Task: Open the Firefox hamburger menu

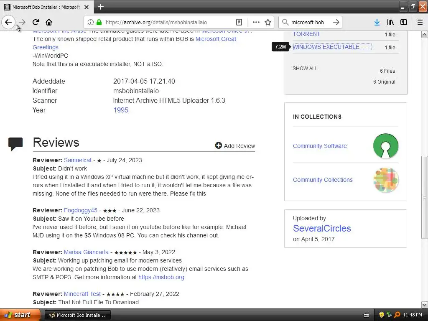Action: 420,22
